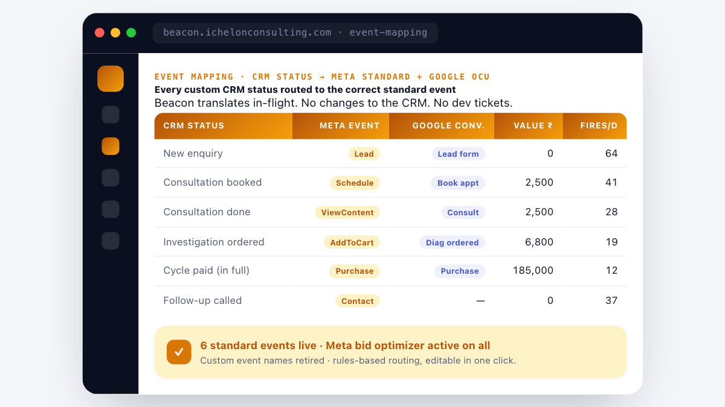Select the 'Cycle paid (in full)' row label
Image resolution: width=725 pixels, height=407 pixels.
[206, 271]
